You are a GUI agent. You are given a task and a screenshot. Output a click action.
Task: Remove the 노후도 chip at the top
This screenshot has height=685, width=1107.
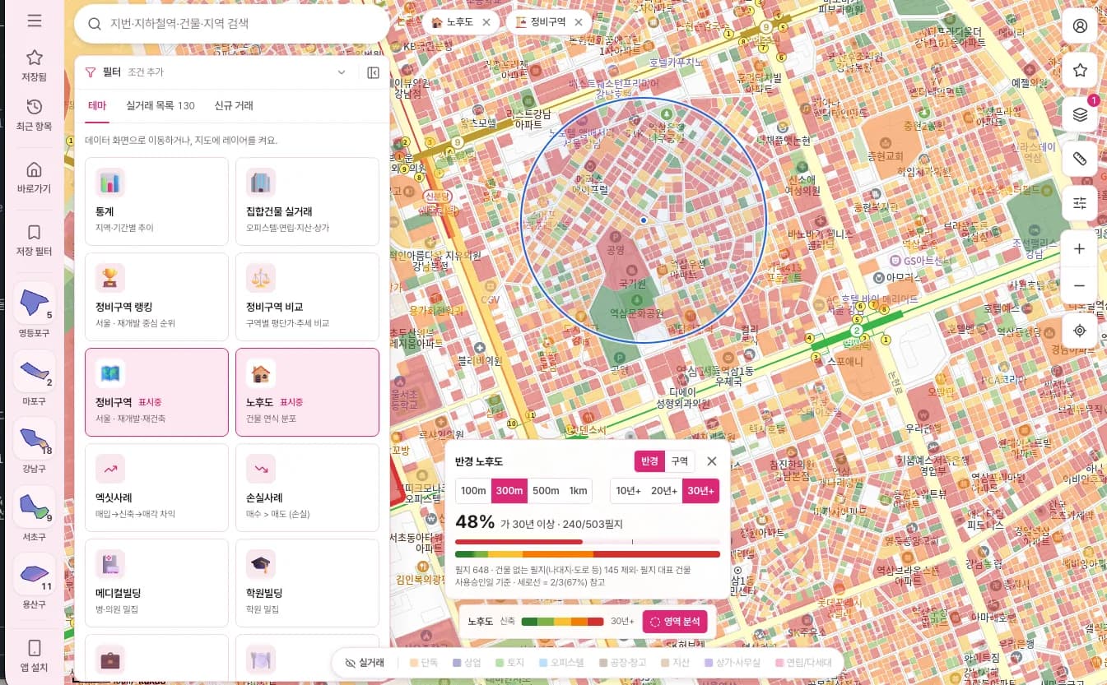487,22
